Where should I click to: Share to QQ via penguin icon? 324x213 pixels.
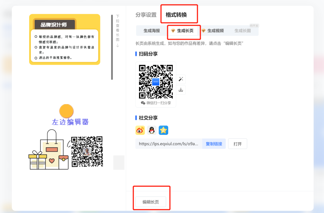click(152, 130)
